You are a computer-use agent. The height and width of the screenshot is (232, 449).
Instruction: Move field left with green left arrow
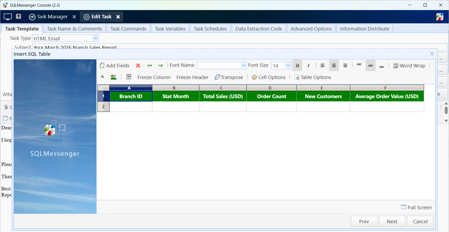tap(149, 65)
